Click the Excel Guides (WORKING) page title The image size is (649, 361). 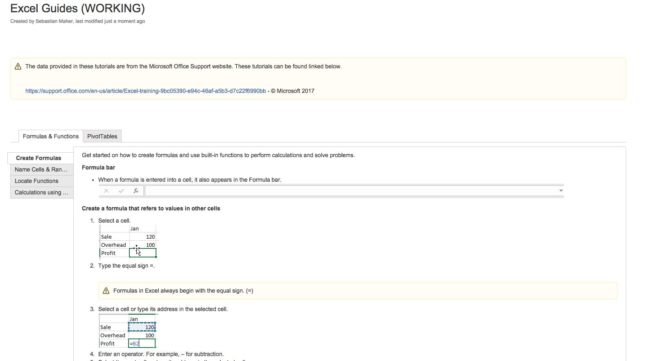77,8
